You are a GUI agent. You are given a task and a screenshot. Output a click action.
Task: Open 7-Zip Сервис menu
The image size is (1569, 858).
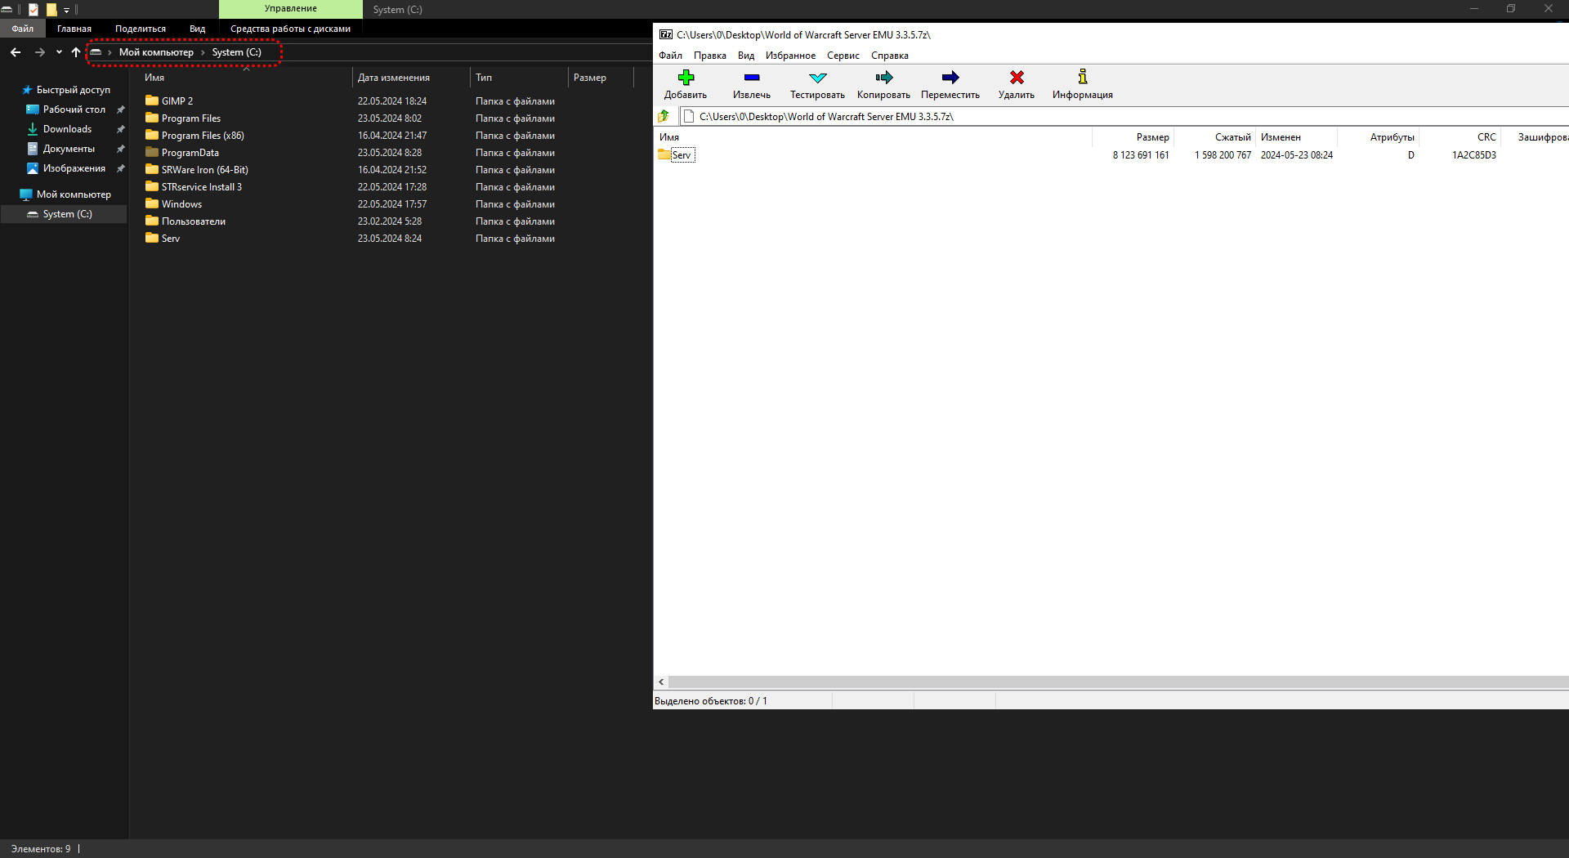coord(843,56)
